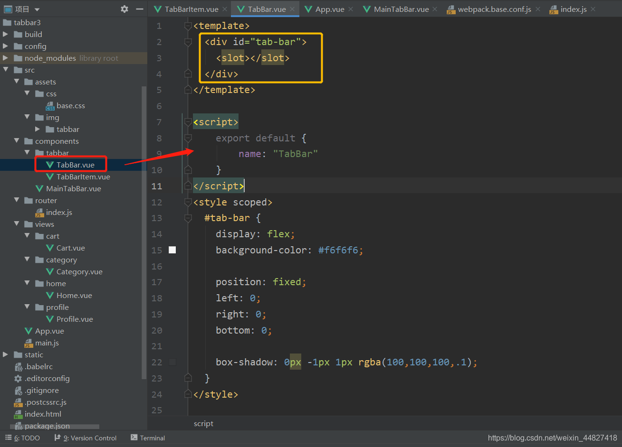Click the position: fixed code line
The image size is (622, 447).
coord(261,282)
